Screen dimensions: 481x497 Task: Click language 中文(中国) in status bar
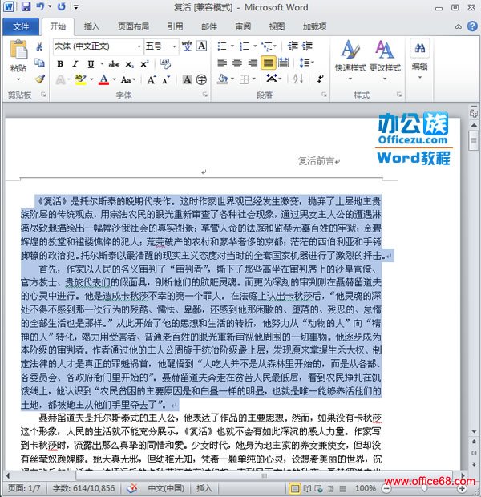click(x=166, y=488)
